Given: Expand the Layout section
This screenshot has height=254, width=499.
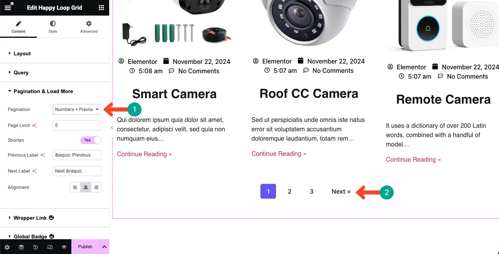Looking at the screenshot, I should click(x=22, y=54).
